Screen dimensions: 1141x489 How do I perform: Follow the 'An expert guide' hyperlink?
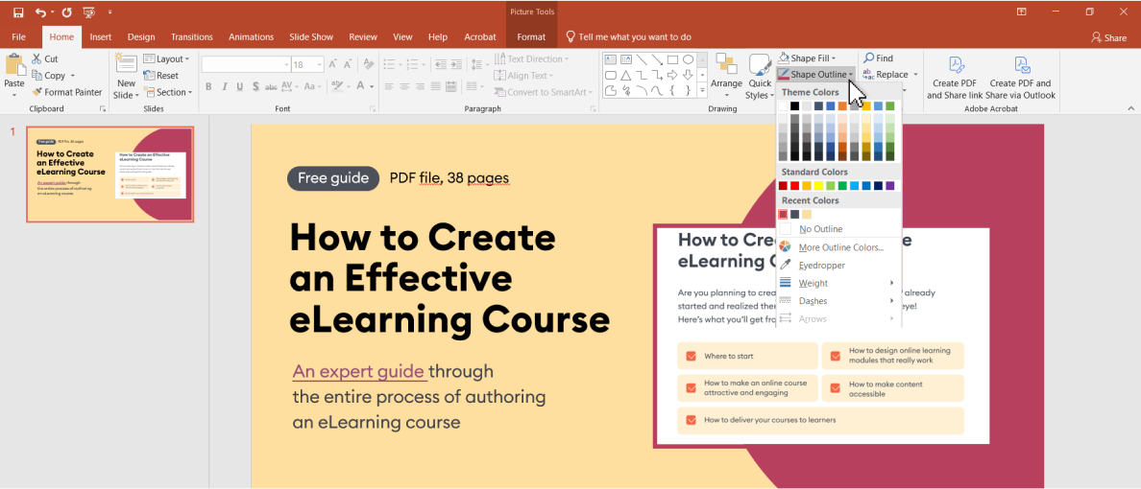click(x=359, y=372)
